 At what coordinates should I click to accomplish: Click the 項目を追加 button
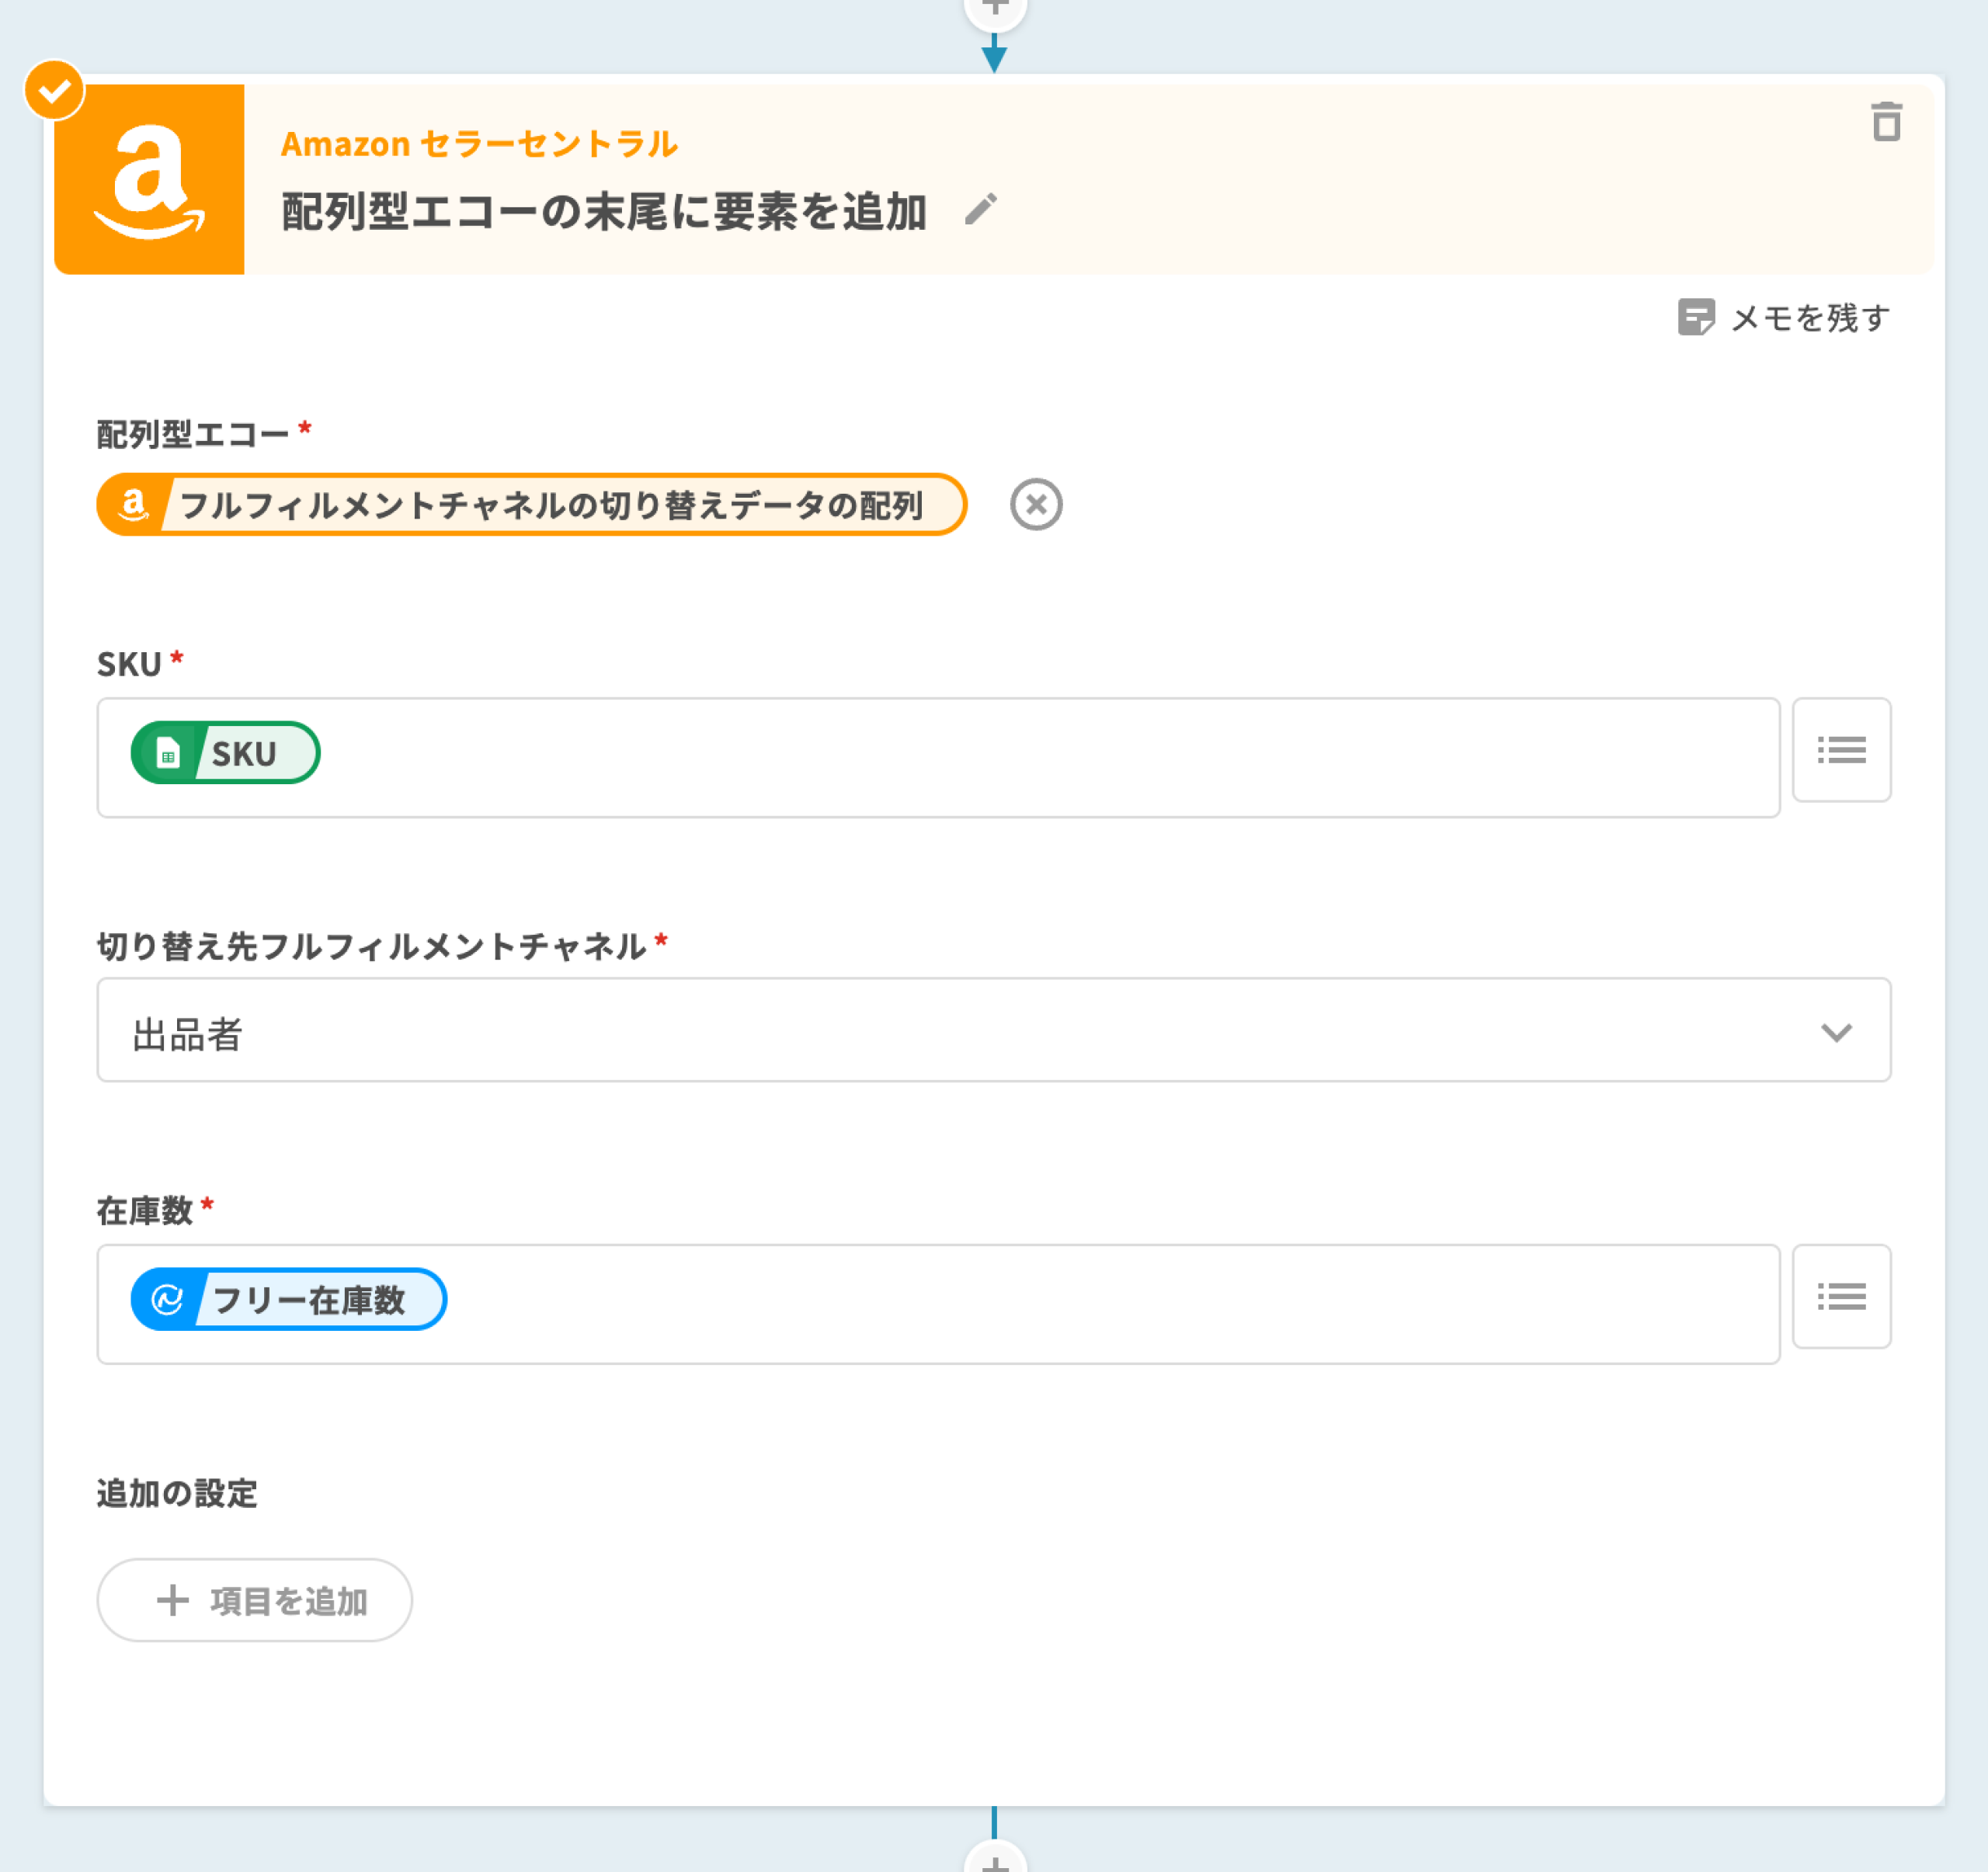click(x=254, y=1600)
